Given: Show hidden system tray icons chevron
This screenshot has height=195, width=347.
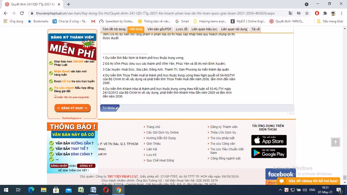Looking at the screenshot, I should tap(280, 190).
